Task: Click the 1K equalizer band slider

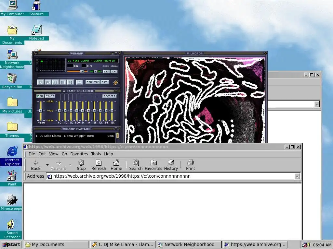Action: (83, 111)
